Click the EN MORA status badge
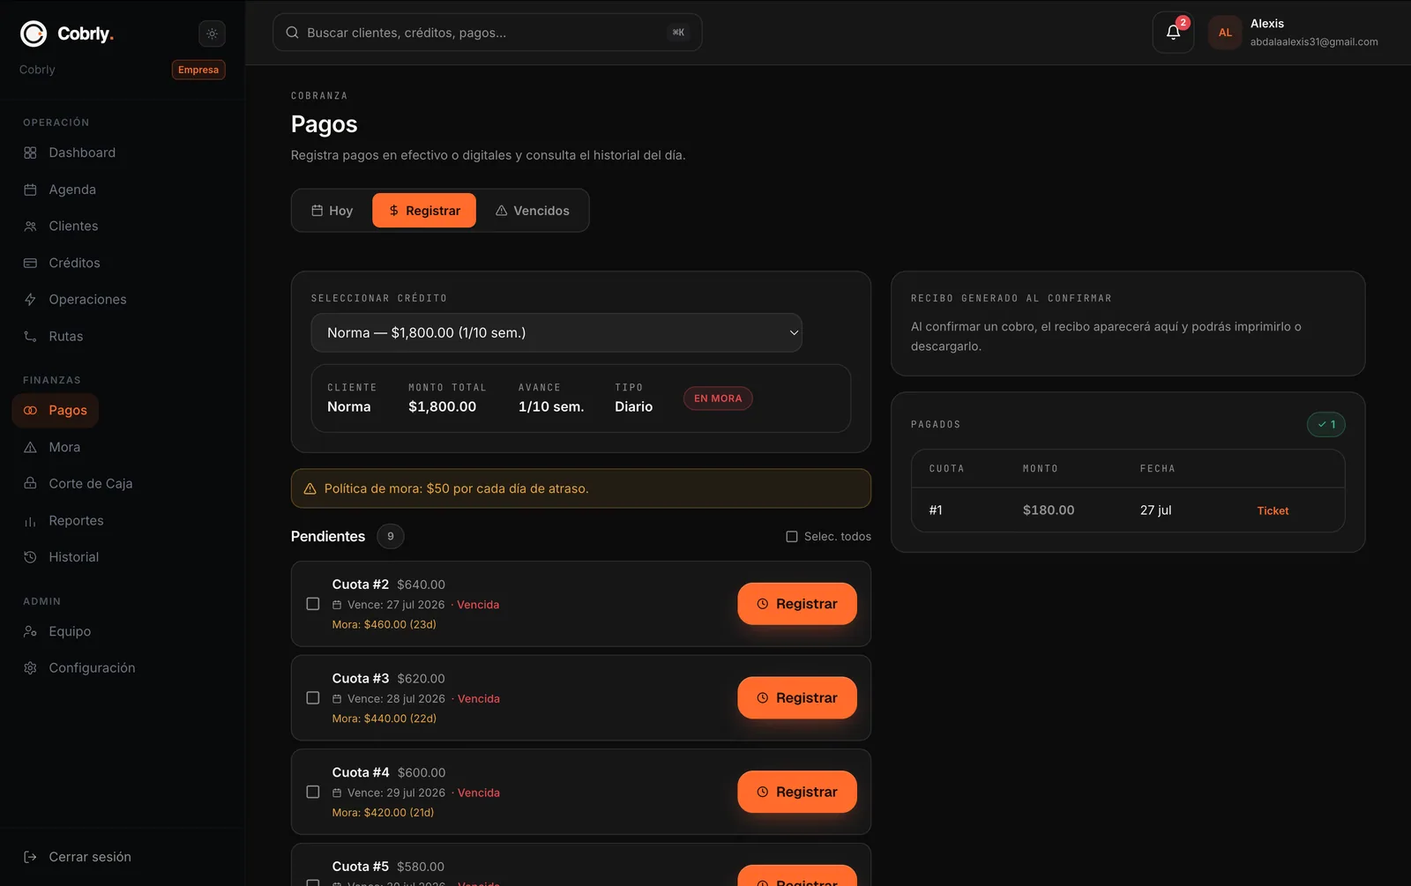Image resolution: width=1411 pixels, height=886 pixels. point(718,398)
